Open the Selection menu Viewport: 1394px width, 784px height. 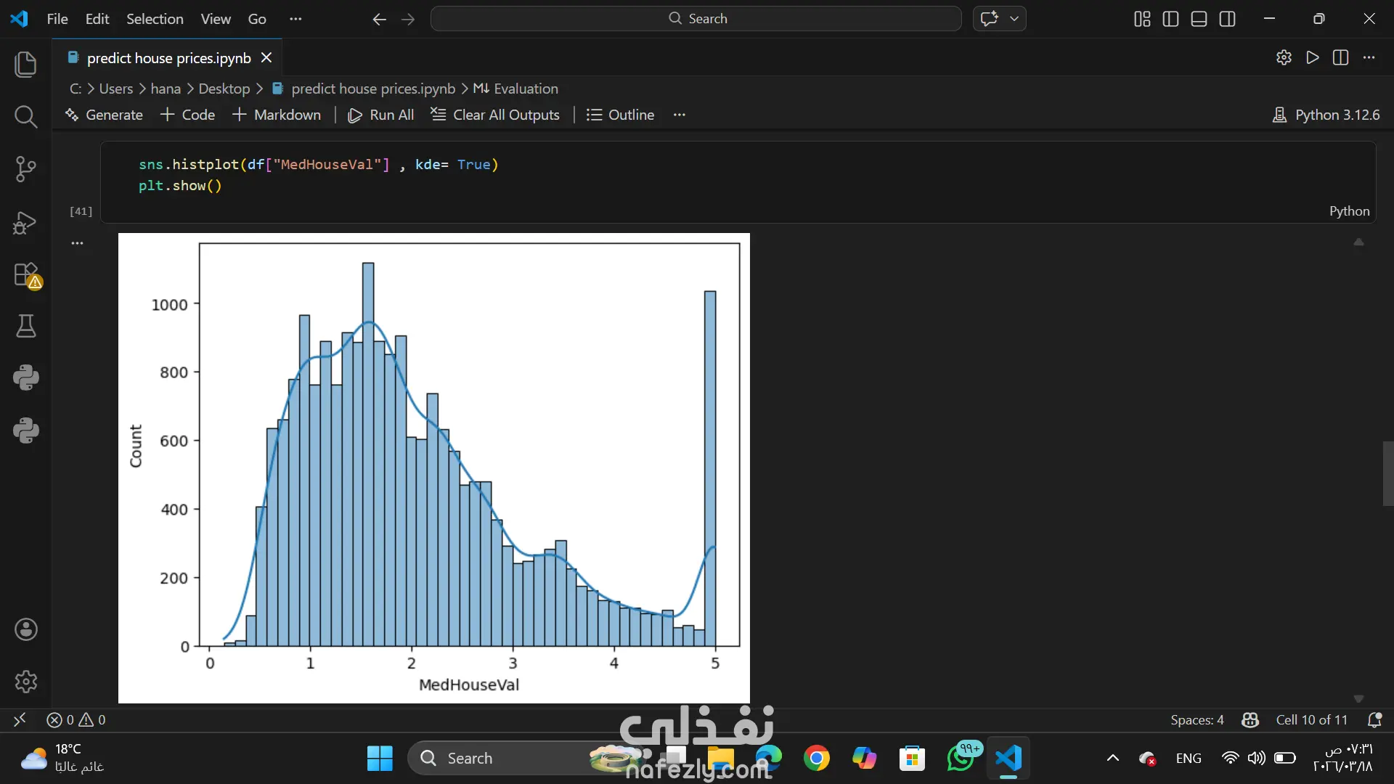coord(155,19)
